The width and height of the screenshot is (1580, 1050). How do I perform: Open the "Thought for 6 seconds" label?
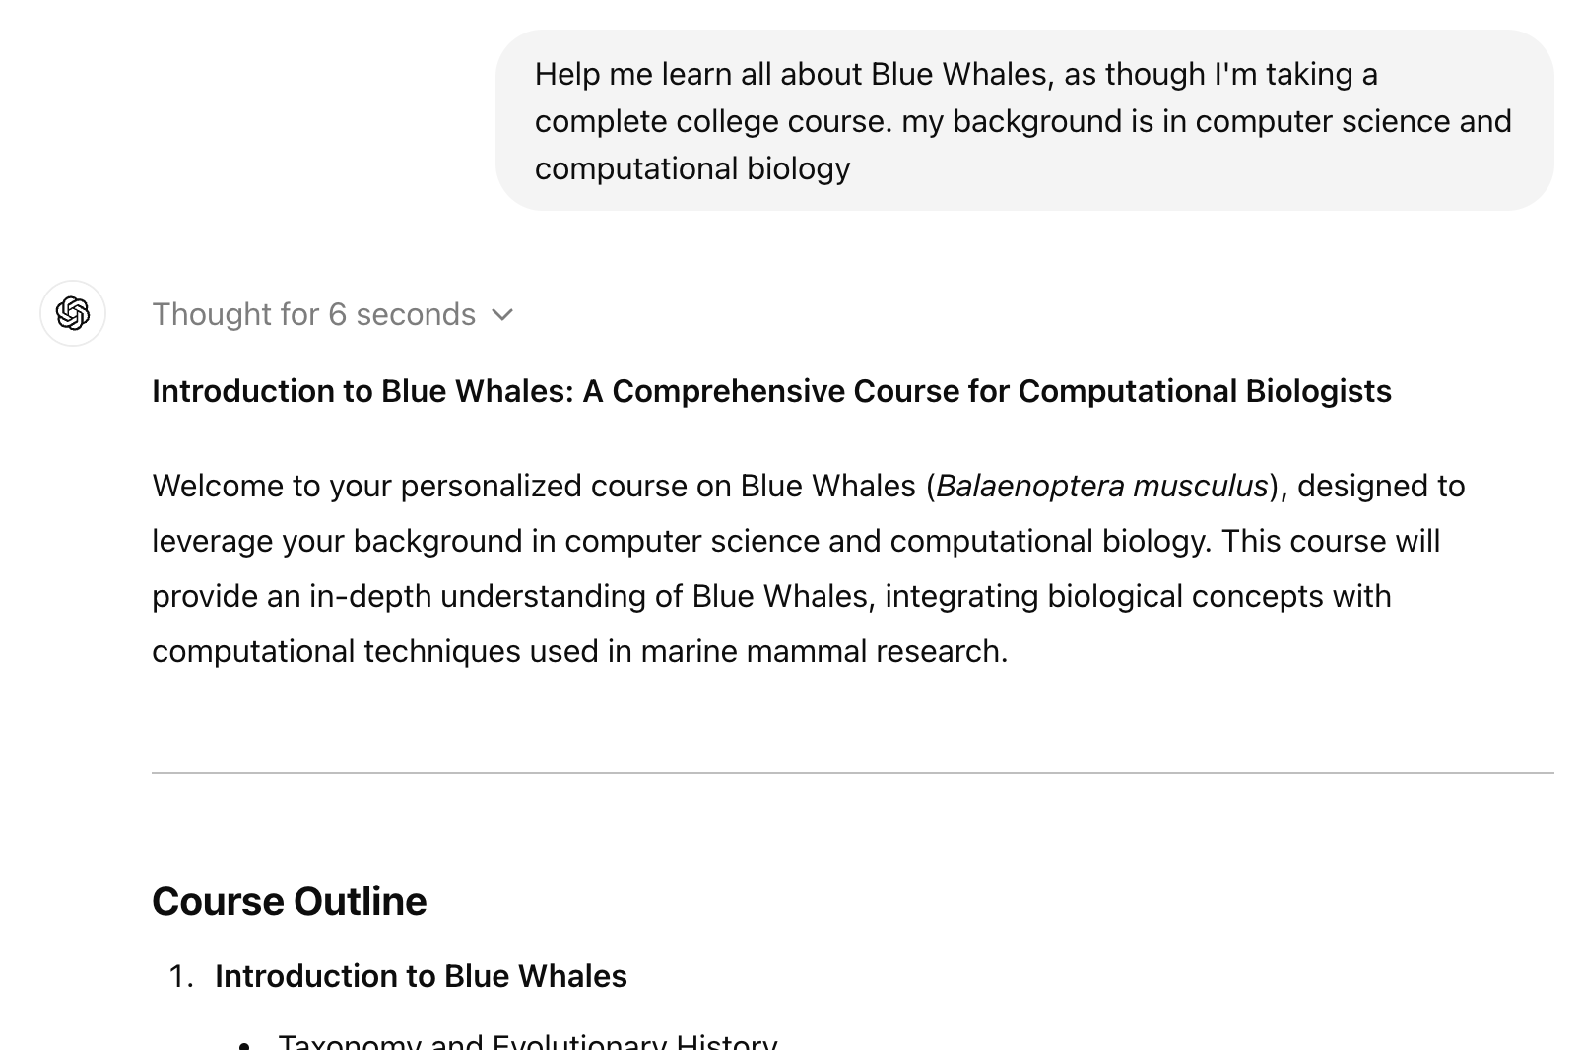313,314
